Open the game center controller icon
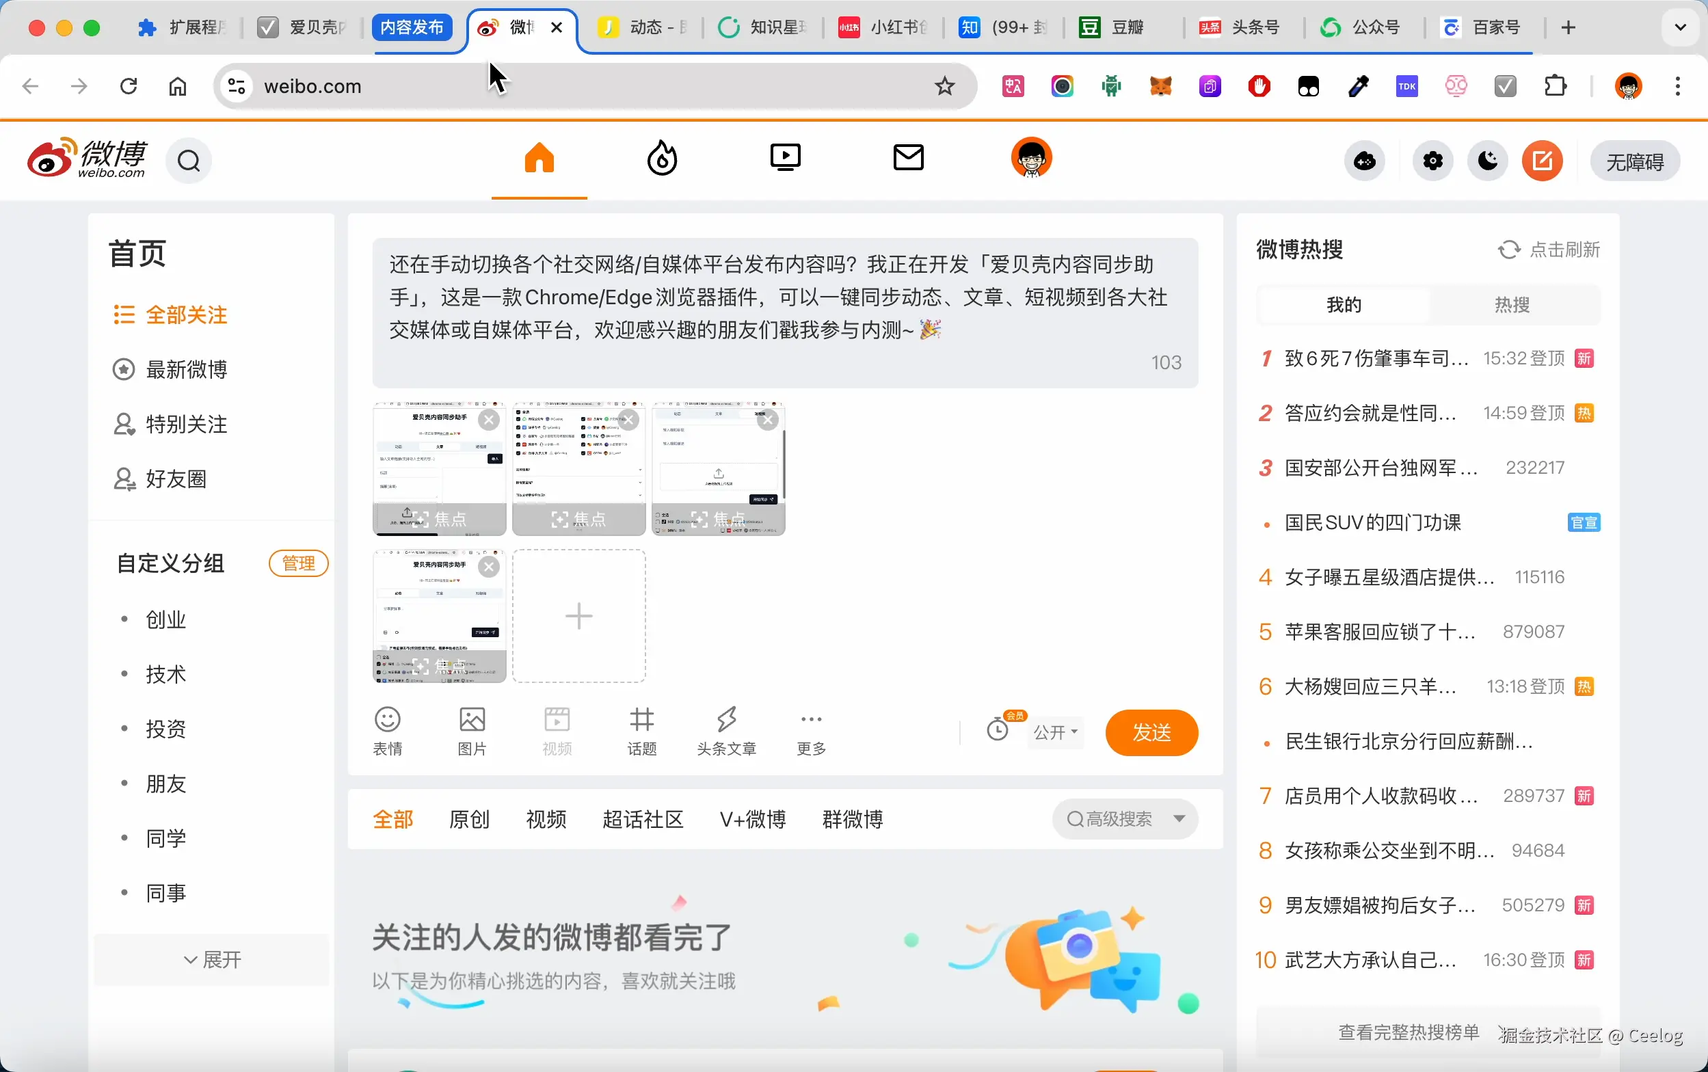This screenshot has height=1072, width=1708. pyautogui.click(x=1364, y=161)
